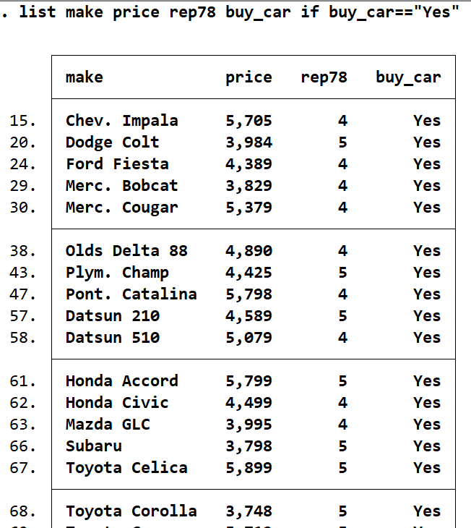The height and width of the screenshot is (528, 471).
Task: Click Honda Civic price 4,499
Action: tap(249, 403)
